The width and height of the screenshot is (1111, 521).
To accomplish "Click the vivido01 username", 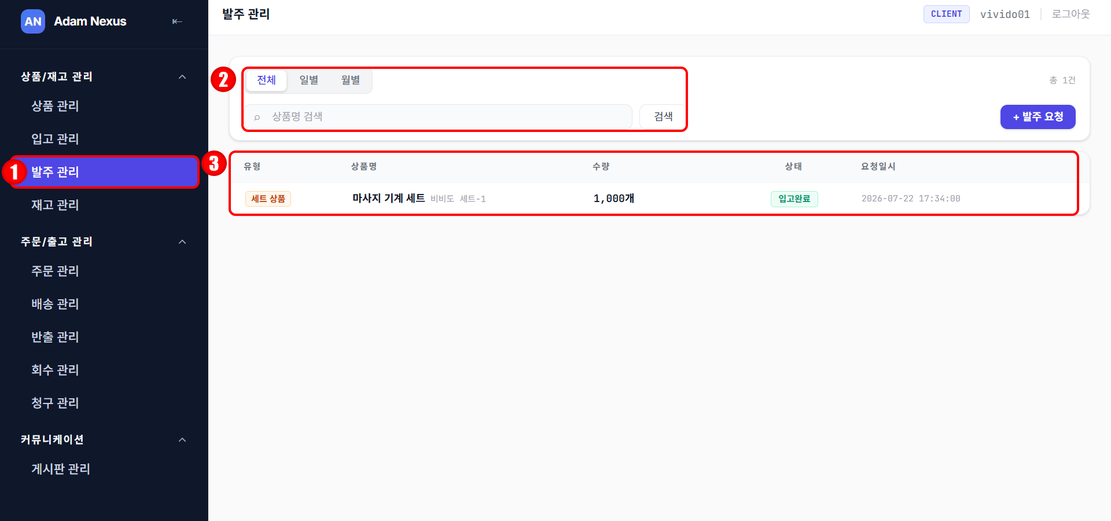I will coord(1005,14).
